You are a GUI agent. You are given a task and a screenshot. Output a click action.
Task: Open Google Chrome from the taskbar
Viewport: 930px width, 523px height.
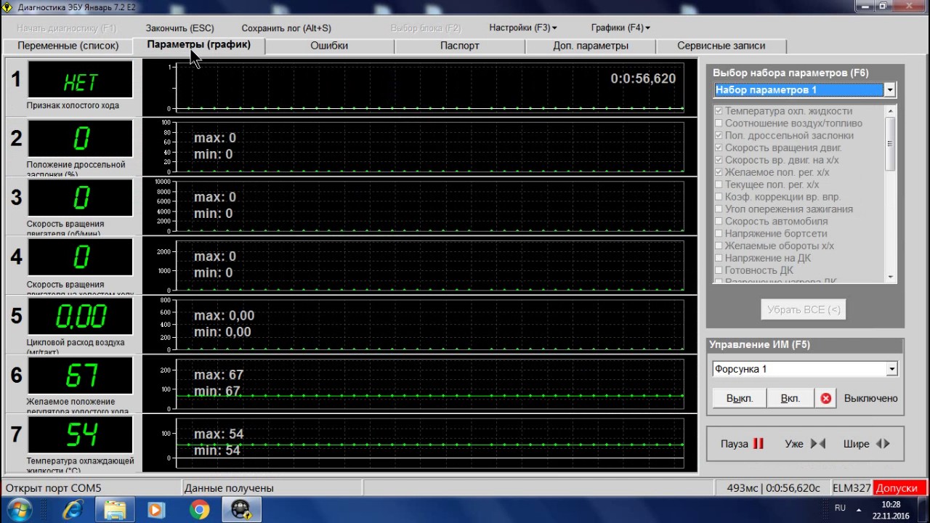coord(200,510)
